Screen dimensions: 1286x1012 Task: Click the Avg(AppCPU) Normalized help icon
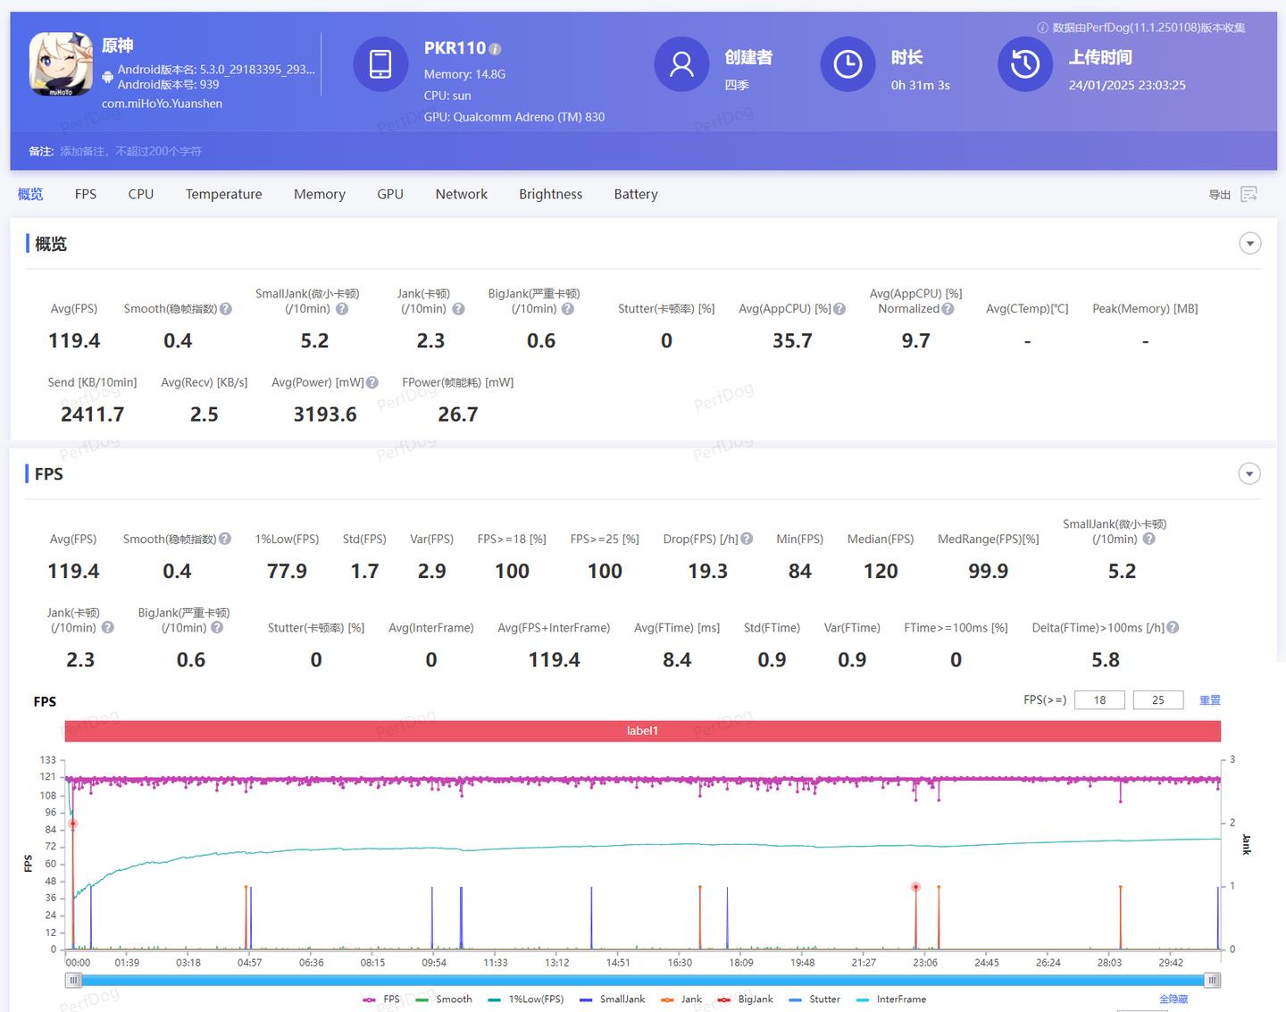click(948, 309)
